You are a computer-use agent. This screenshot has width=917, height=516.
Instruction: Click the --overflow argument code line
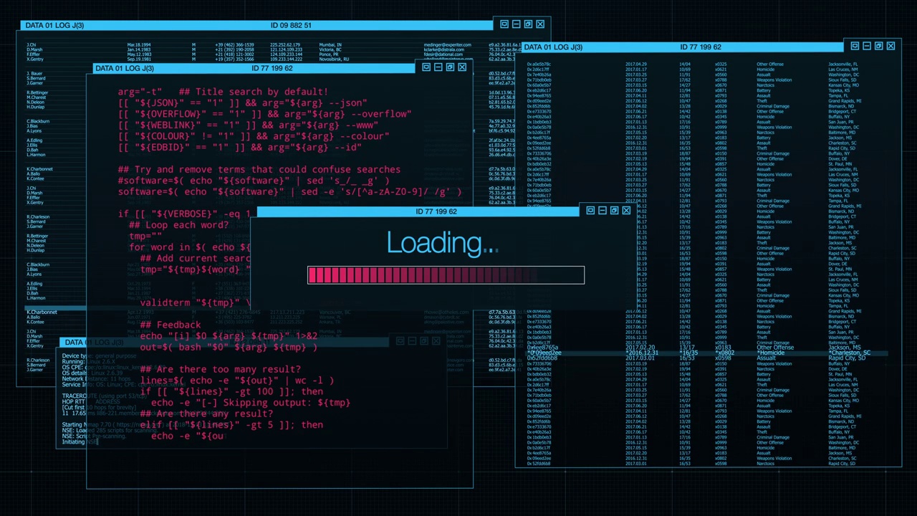[265, 114]
